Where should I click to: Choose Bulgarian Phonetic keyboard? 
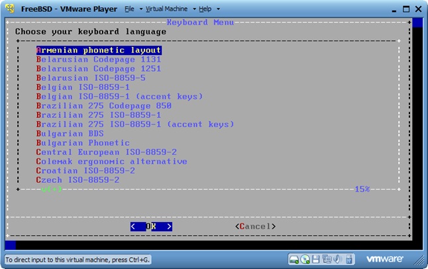tap(83, 142)
